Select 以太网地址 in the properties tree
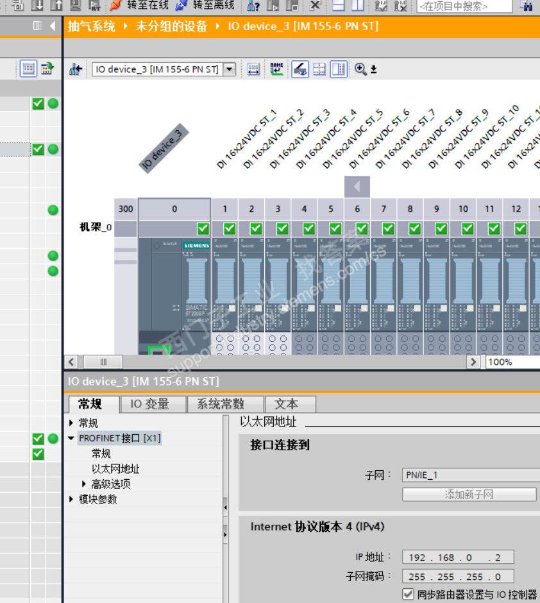Image resolution: width=540 pixels, height=603 pixels. click(115, 469)
